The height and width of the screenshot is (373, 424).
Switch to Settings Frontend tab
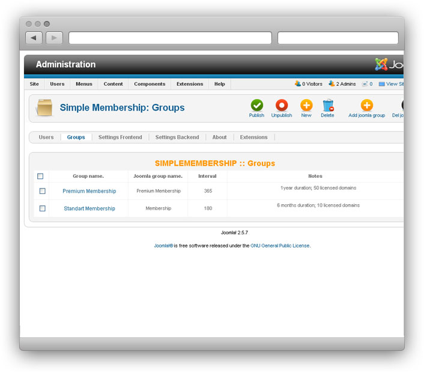tap(120, 137)
